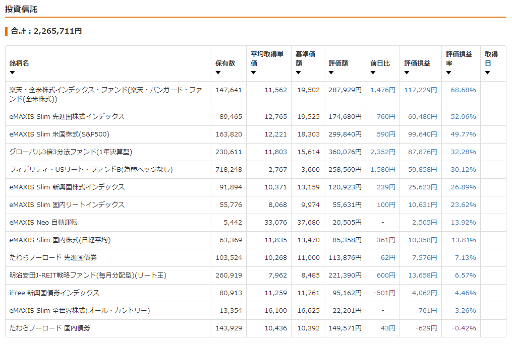
Task: Click 保有数 column header text
Action: pos(225,63)
